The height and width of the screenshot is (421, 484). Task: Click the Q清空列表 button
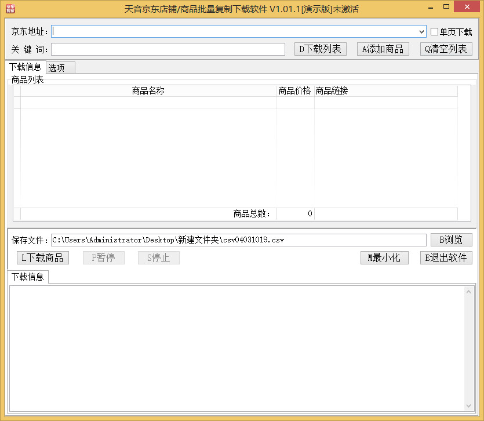click(446, 49)
